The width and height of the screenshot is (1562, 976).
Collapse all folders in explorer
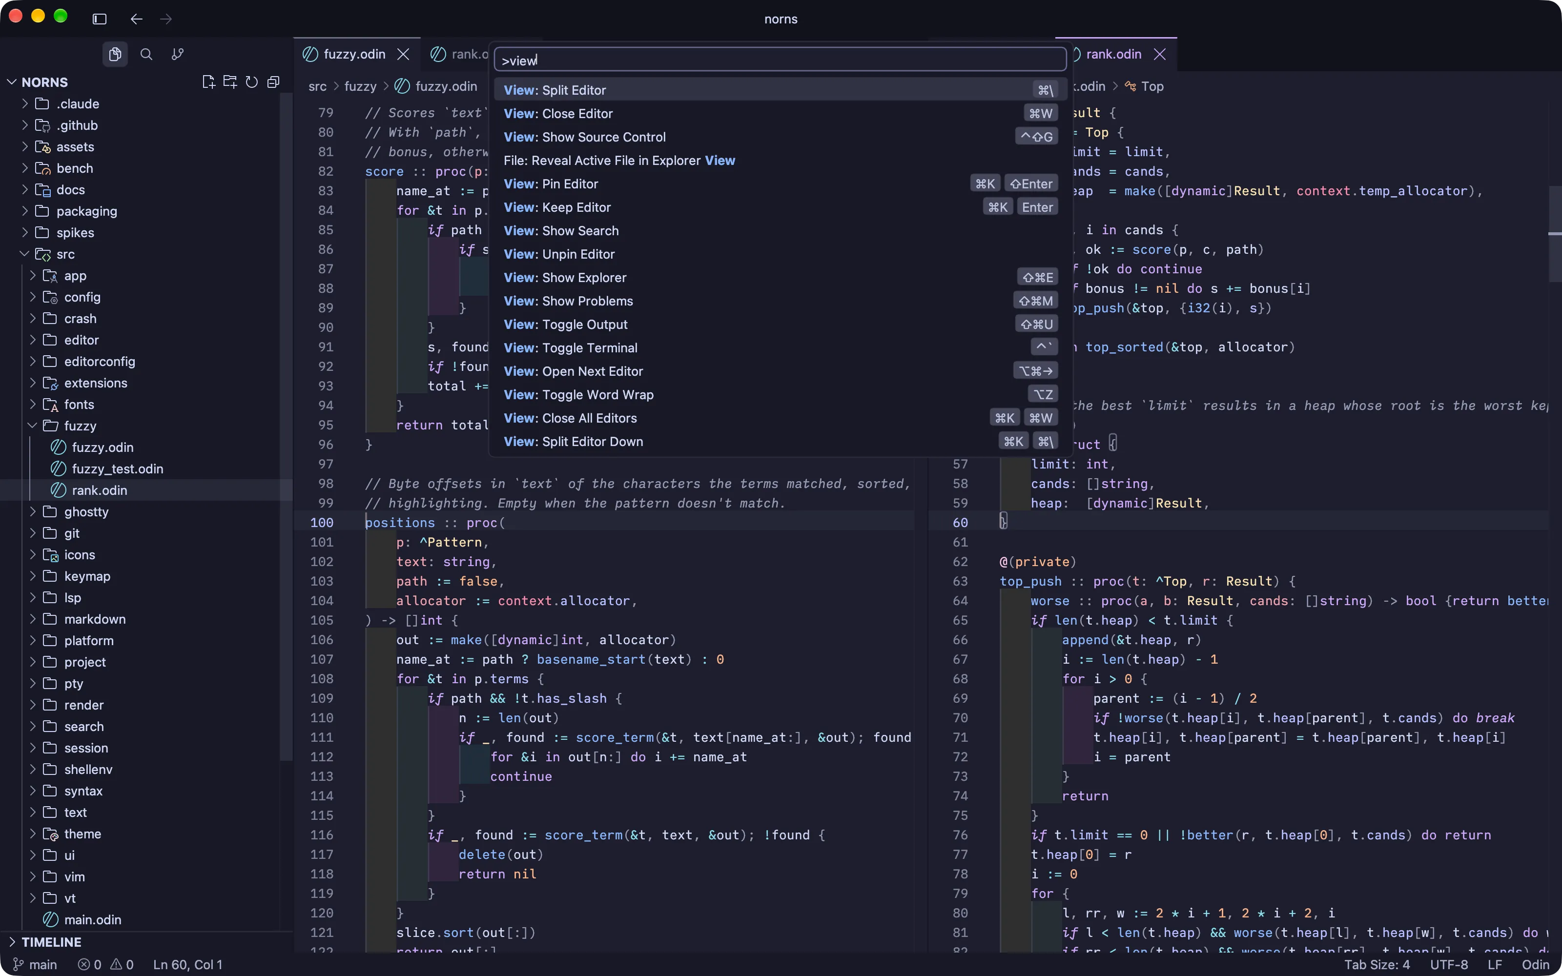point(274,82)
